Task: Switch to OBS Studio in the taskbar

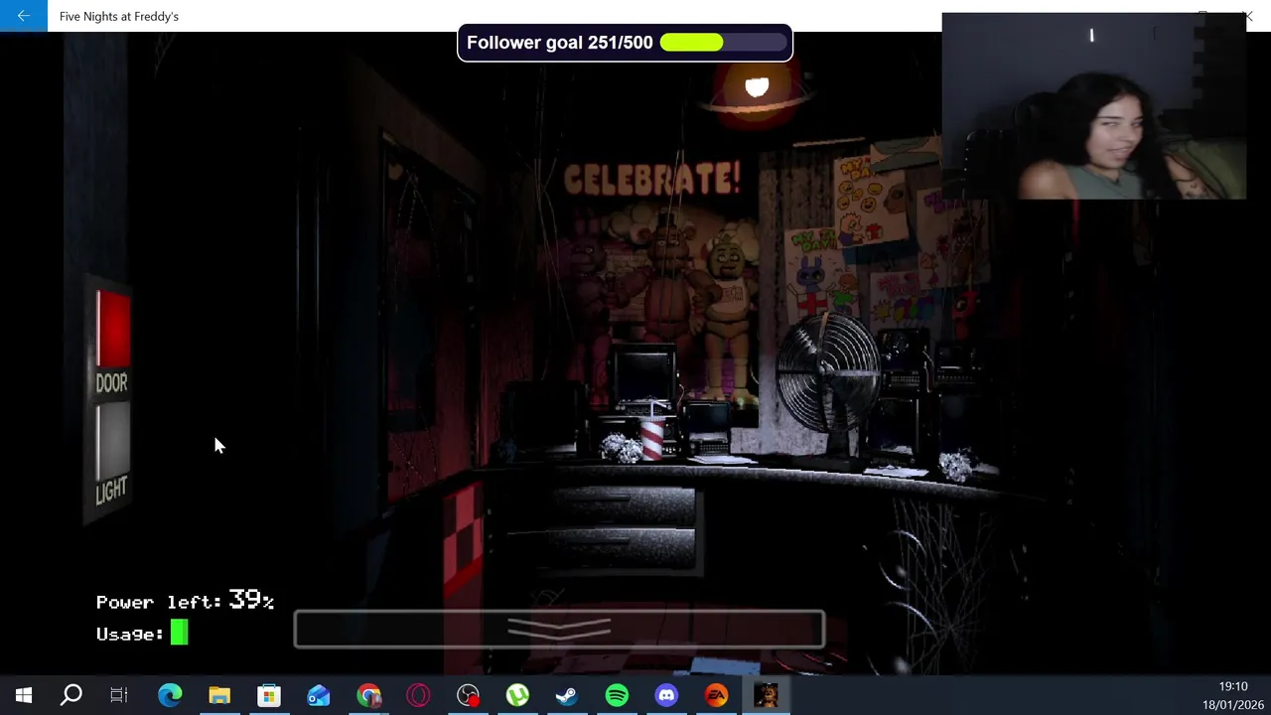Action: pyautogui.click(x=468, y=695)
